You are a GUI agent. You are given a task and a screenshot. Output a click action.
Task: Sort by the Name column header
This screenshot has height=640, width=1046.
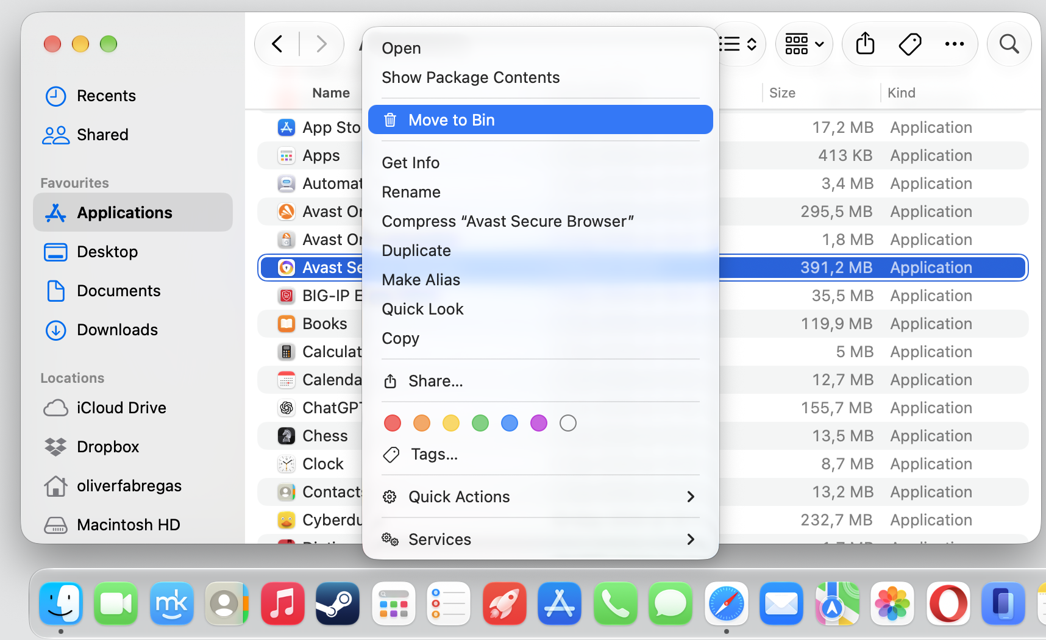(x=331, y=93)
